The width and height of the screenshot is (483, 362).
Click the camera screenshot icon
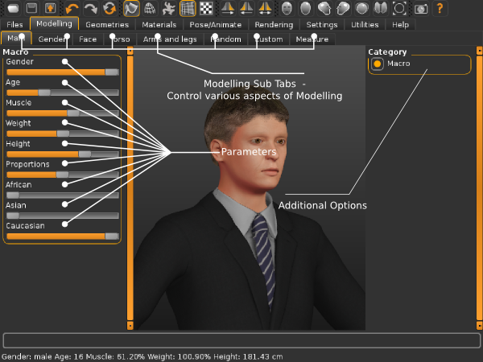pos(421,9)
